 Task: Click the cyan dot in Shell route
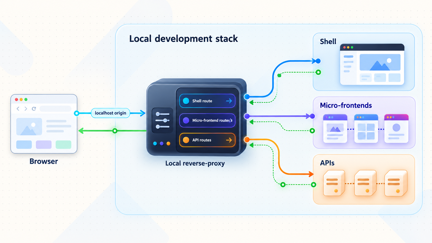[x=186, y=101]
